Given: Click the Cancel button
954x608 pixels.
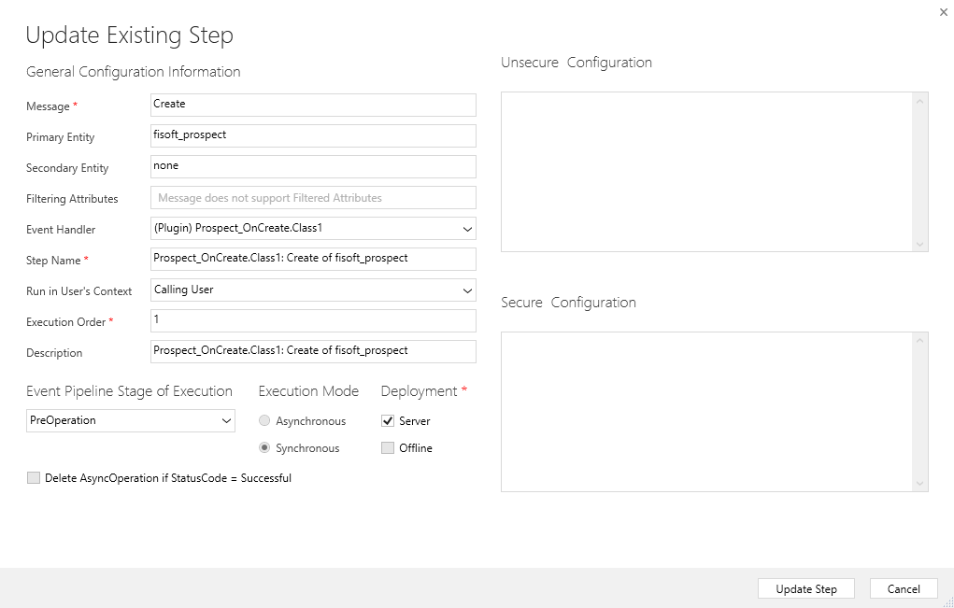Looking at the screenshot, I should [x=903, y=588].
